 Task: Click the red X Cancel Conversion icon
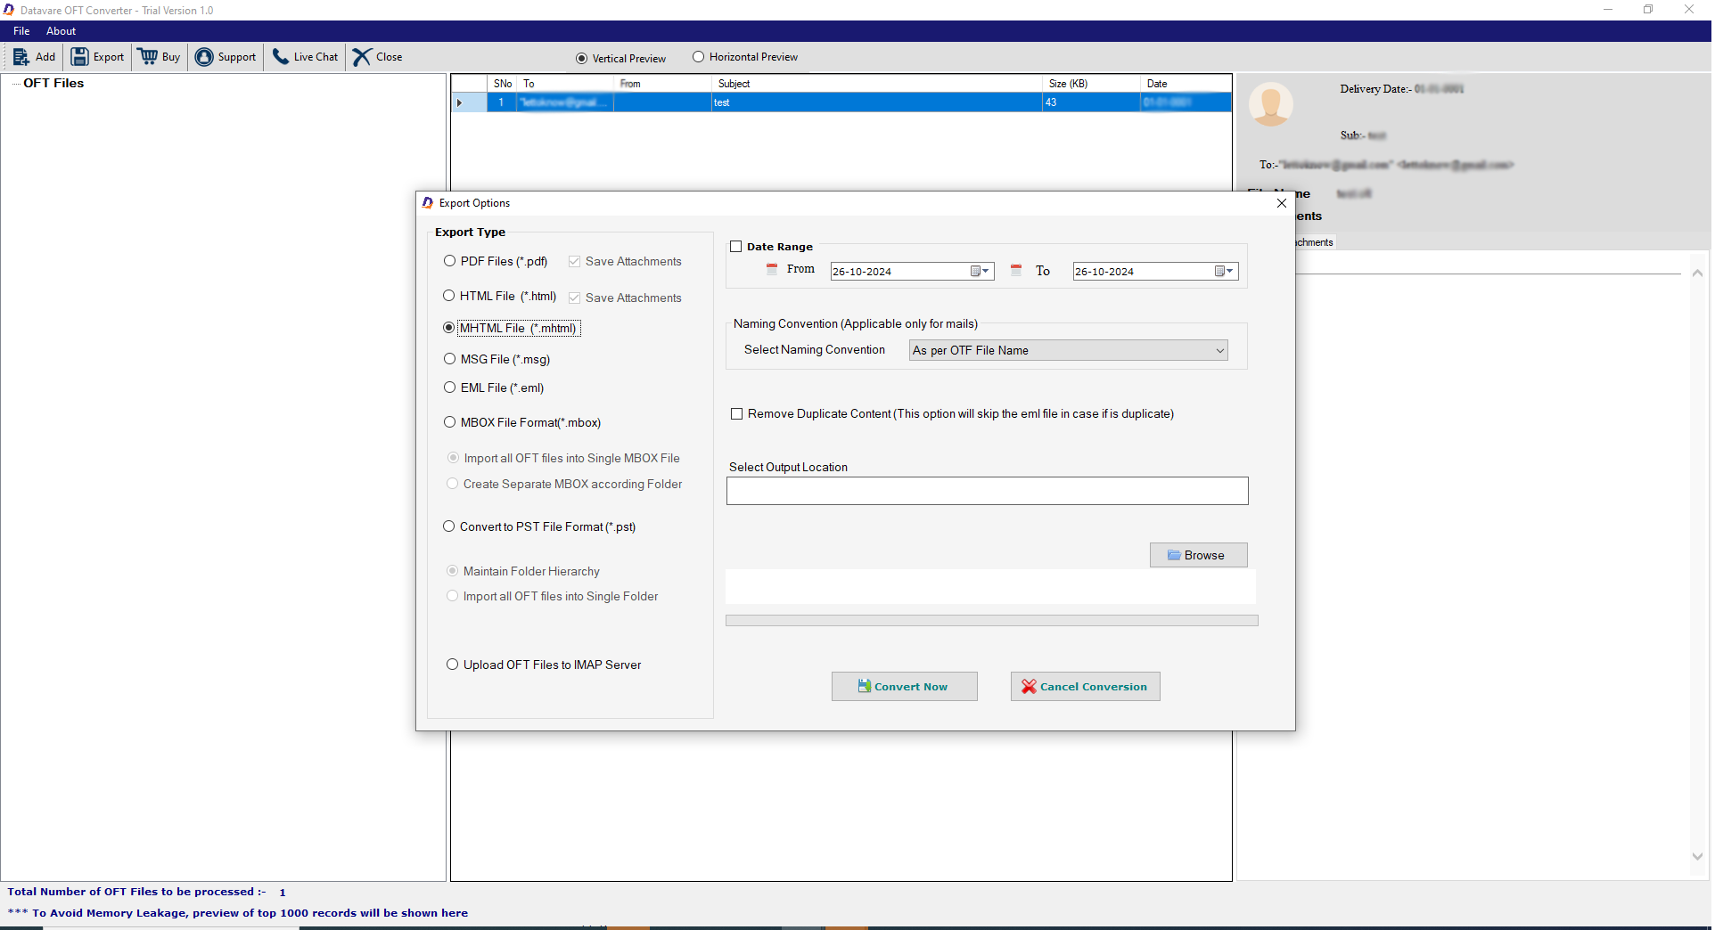[x=1029, y=687]
